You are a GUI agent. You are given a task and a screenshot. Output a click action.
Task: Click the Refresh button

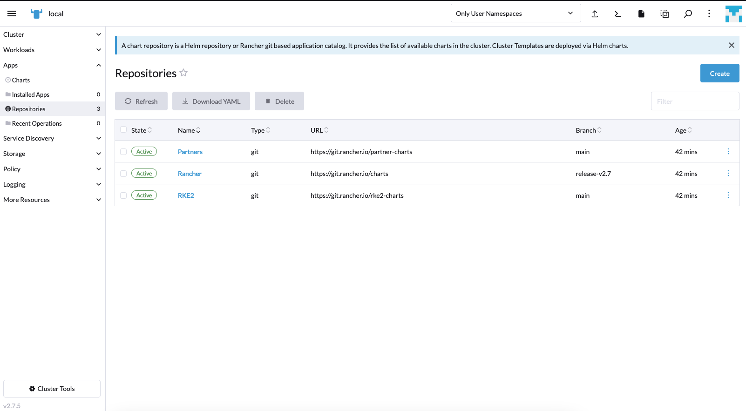tap(141, 101)
